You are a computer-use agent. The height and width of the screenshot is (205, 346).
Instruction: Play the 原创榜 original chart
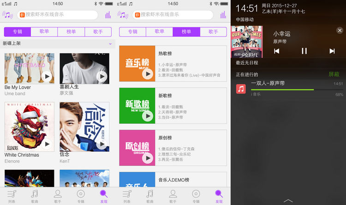[148, 158]
